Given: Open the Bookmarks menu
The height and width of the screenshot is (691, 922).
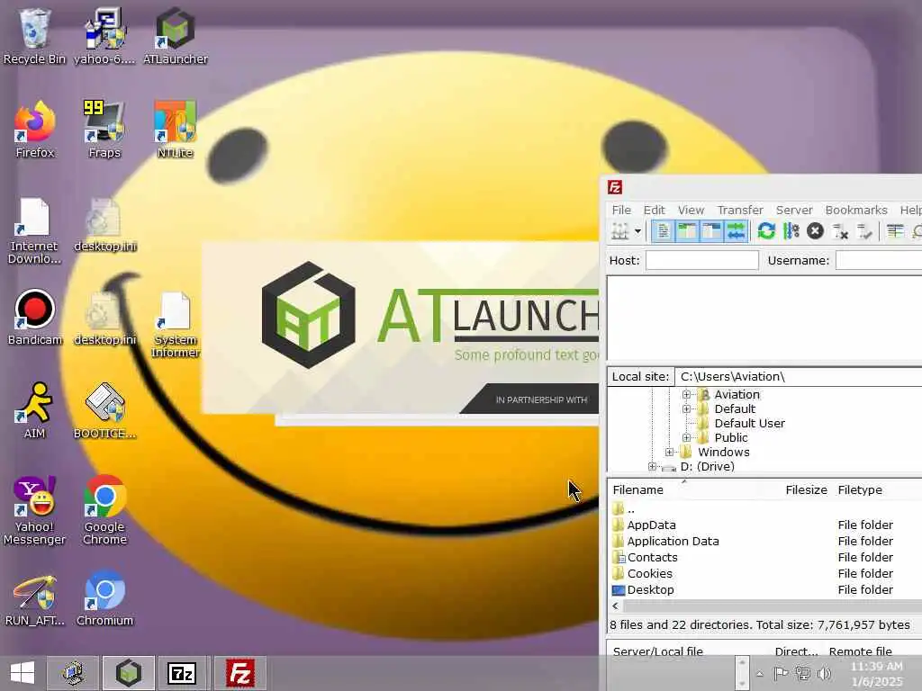Looking at the screenshot, I should [x=856, y=210].
